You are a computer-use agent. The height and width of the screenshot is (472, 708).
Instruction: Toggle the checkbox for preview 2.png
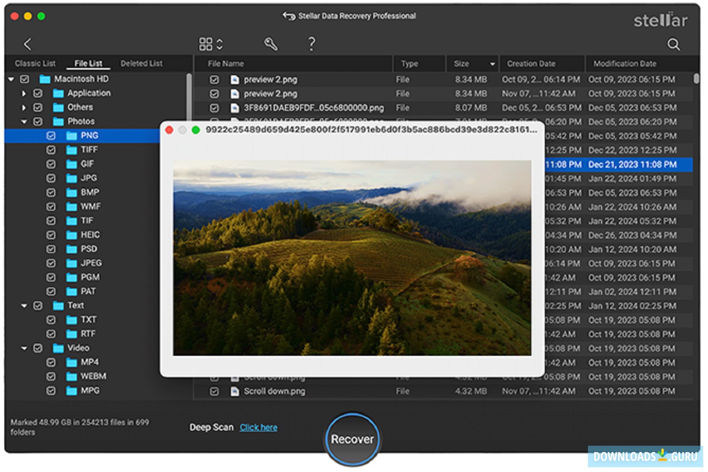pyautogui.click(x=213, y=79)
